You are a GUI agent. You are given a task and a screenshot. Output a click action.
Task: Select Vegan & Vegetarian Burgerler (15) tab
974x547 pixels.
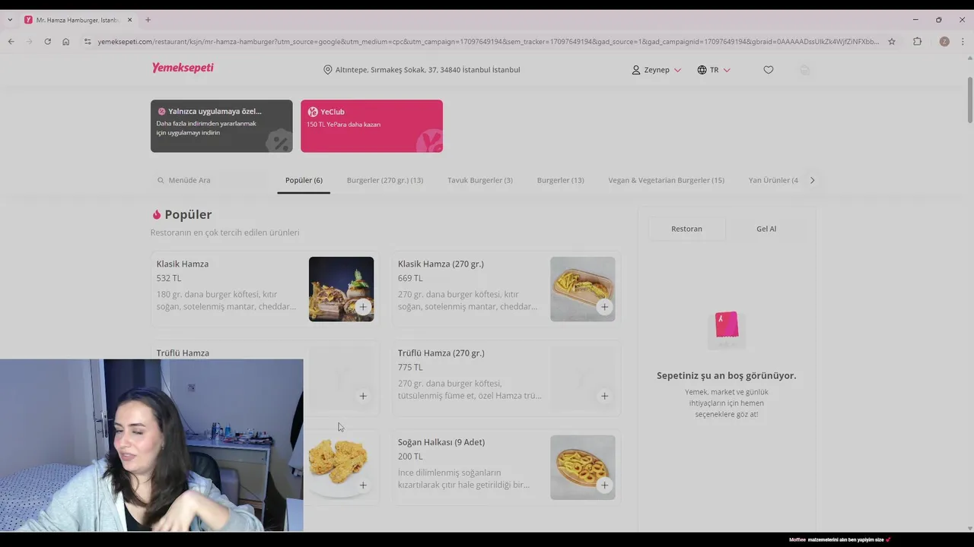(x=667, y=180)
